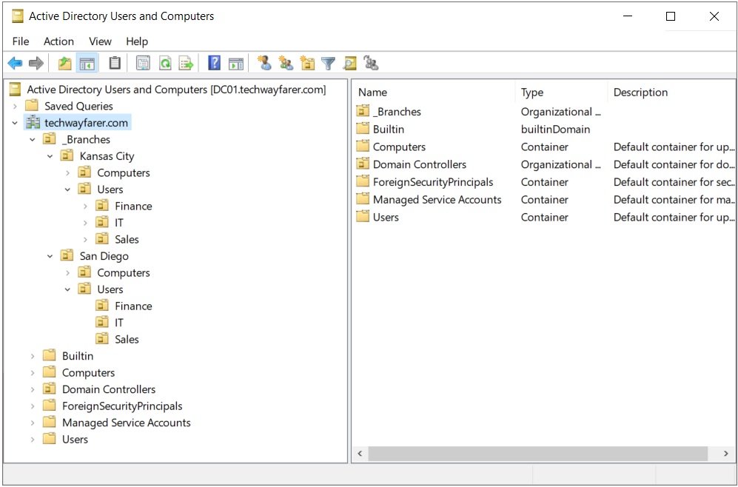Click the Up one level folder icon

click(65, 63)
